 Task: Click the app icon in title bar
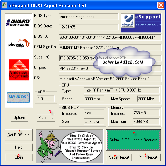coord(4,5)
